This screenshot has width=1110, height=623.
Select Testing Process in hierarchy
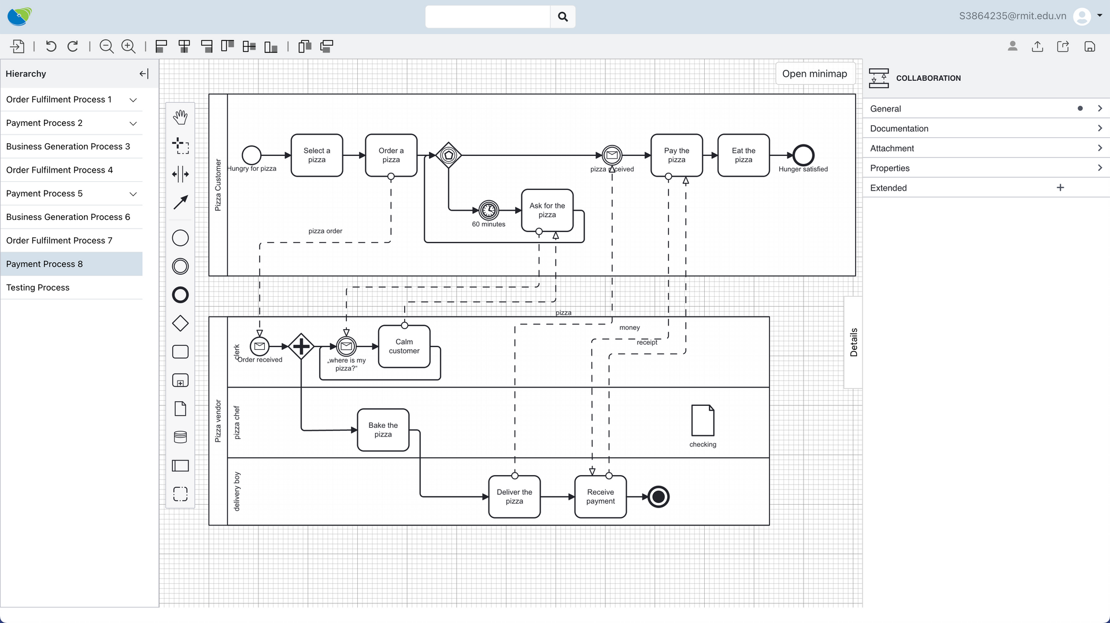coord(38,288)
